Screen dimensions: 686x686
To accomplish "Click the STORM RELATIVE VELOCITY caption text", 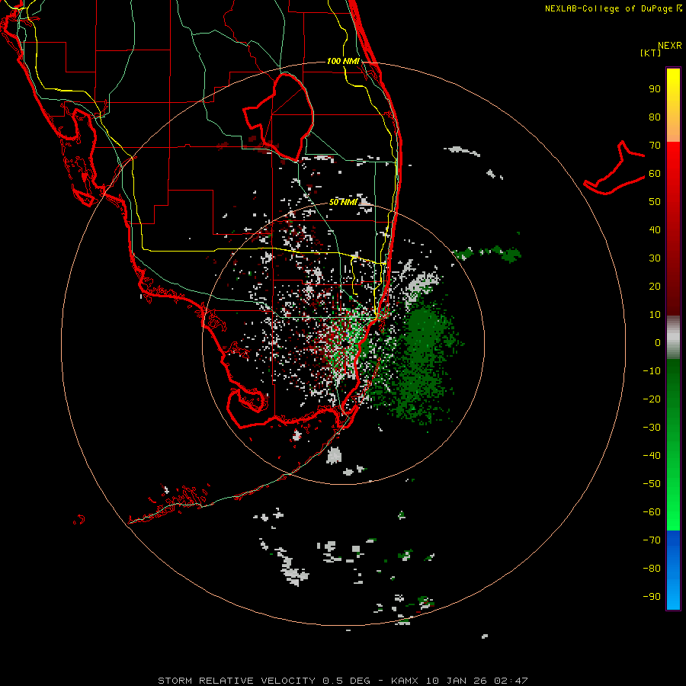I will pos(237,681).
